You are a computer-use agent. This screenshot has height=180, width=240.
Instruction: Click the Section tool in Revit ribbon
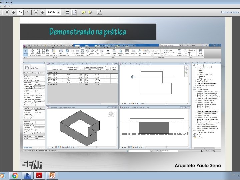pos(92,52)
